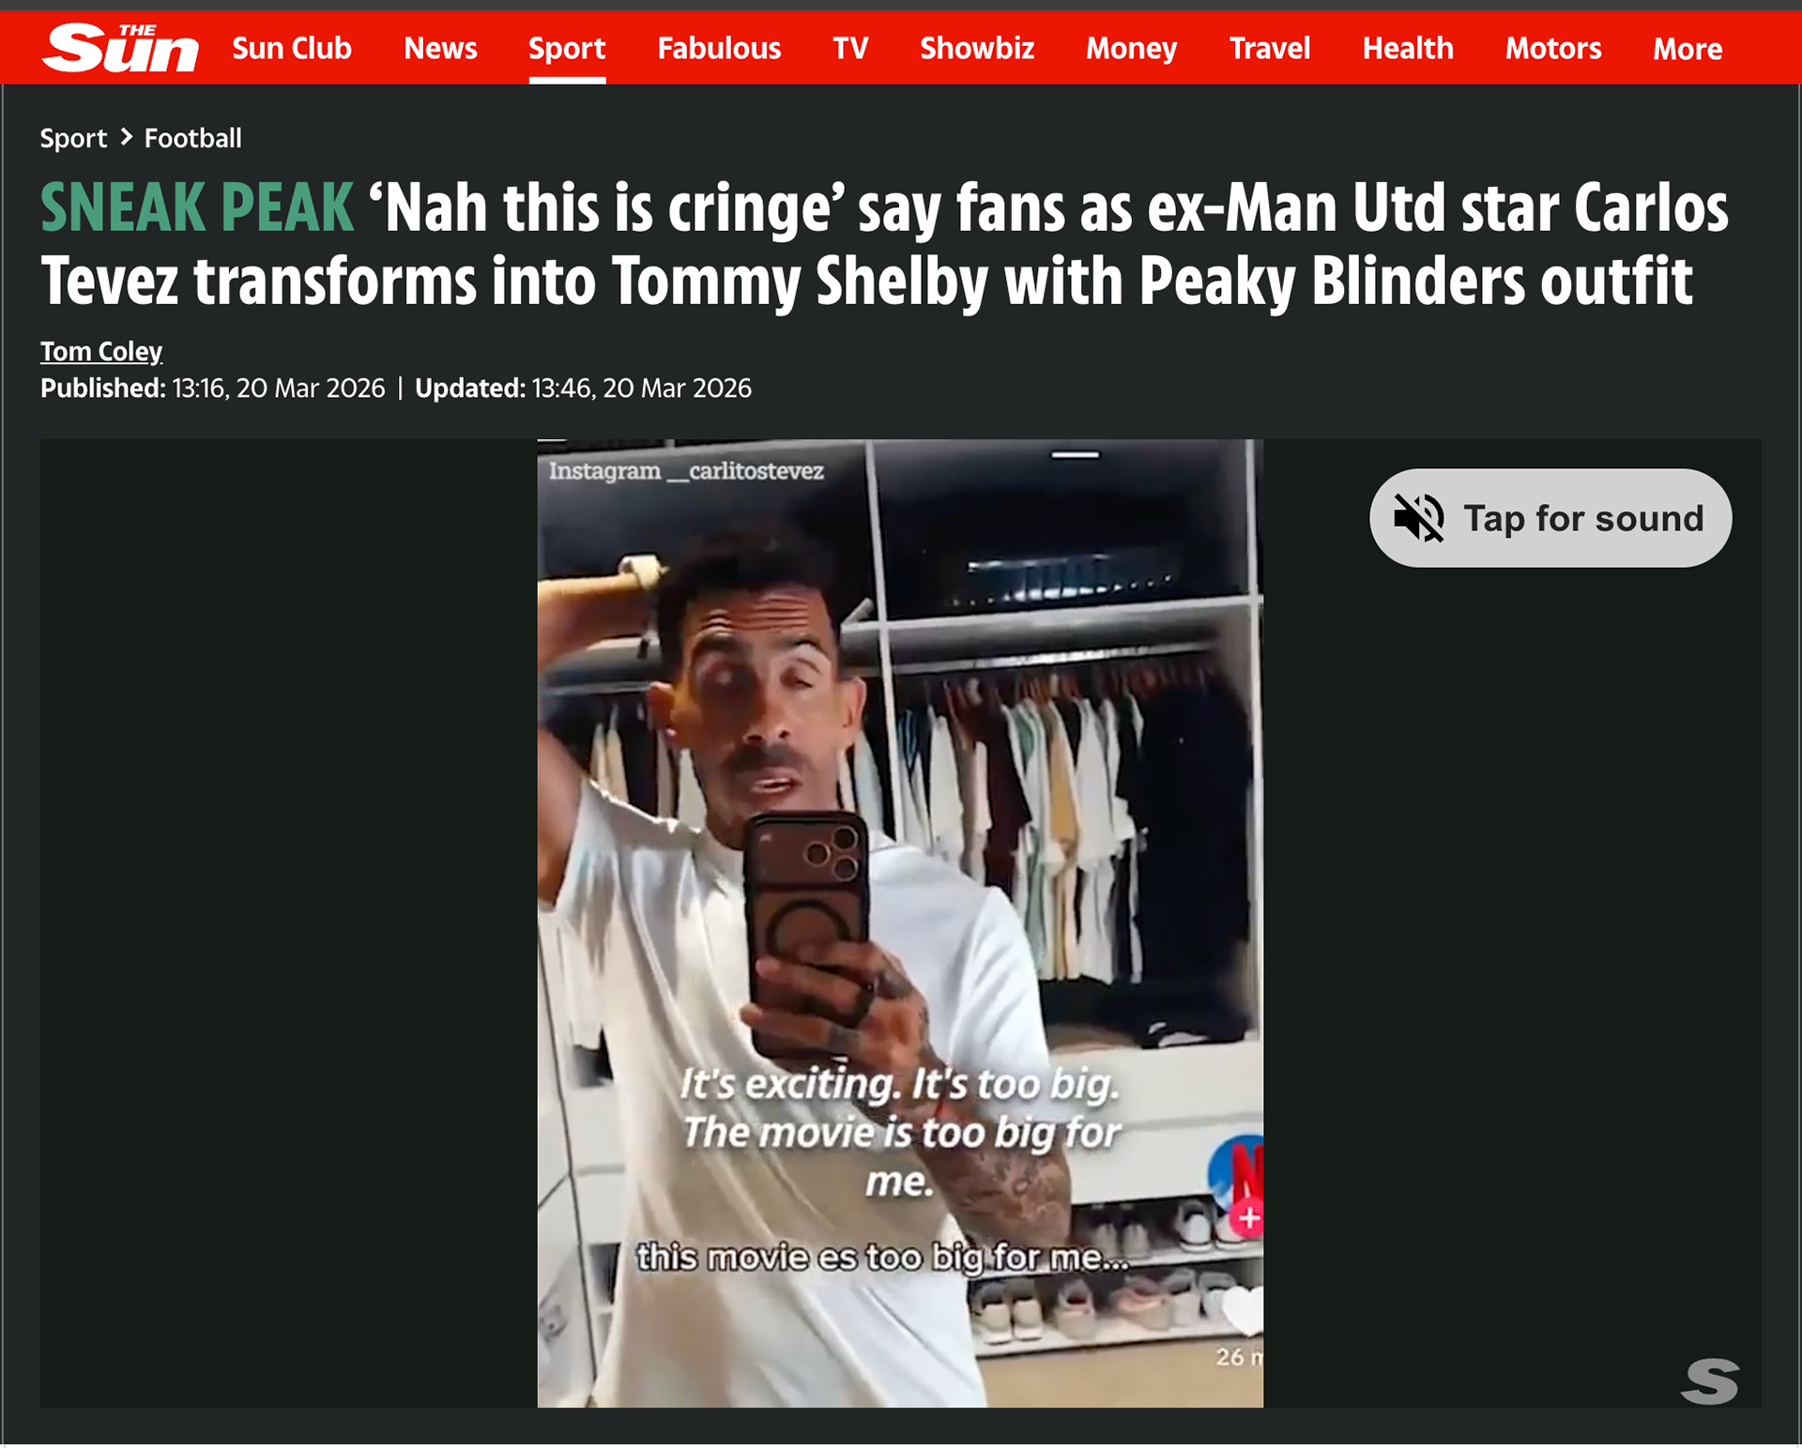Viewport: 1802px width, 1448px height.
Task: Click the article headline text
Action: pos(884,244)
